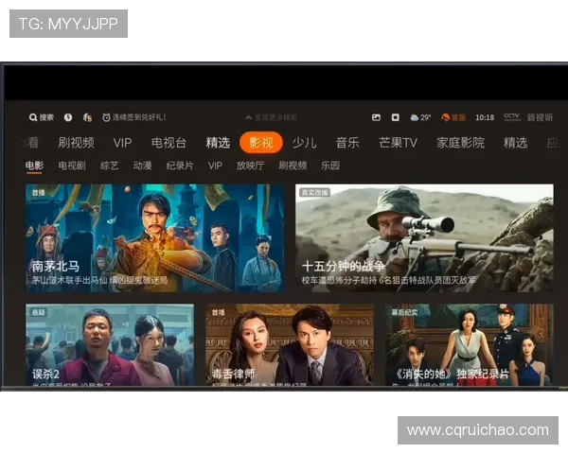
Task: Open the 南茅北马 movie poster
Action: 155,237
